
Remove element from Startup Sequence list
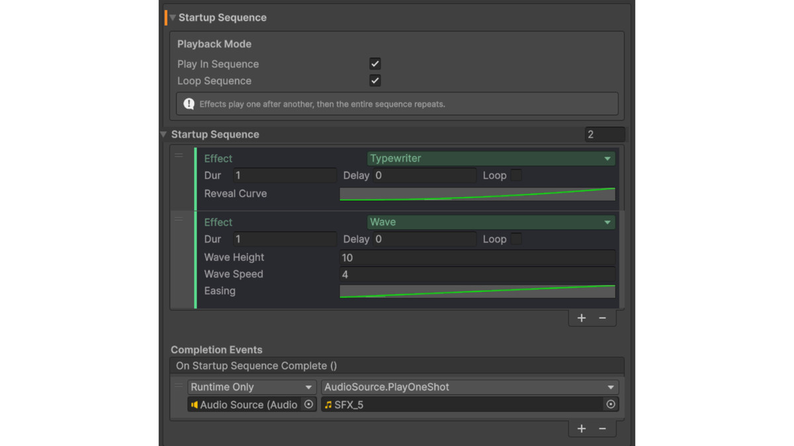pos(602,318)
